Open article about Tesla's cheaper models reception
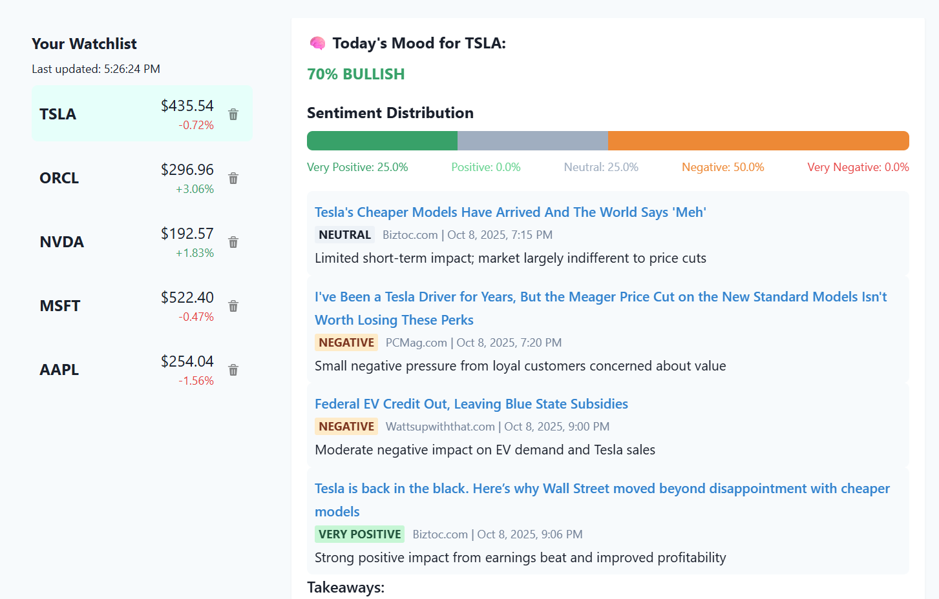Screen dimensions: 939x599 point(510,212)
